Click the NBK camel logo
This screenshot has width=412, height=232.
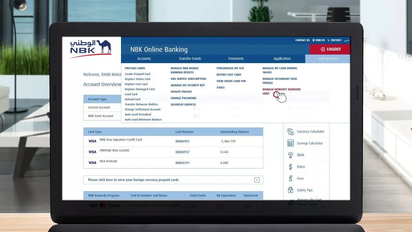pos(91,49)
